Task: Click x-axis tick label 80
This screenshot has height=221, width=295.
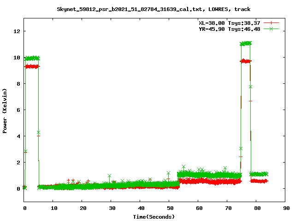Action: click(x=257, y=208)
